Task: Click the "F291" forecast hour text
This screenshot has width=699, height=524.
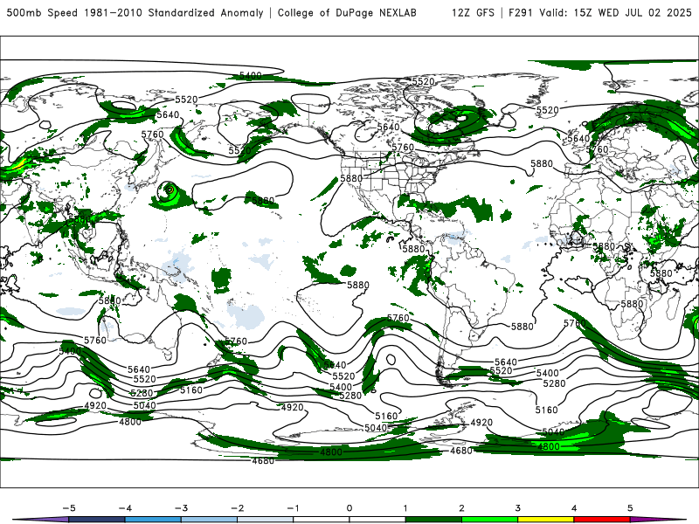Action: [521, 12]
